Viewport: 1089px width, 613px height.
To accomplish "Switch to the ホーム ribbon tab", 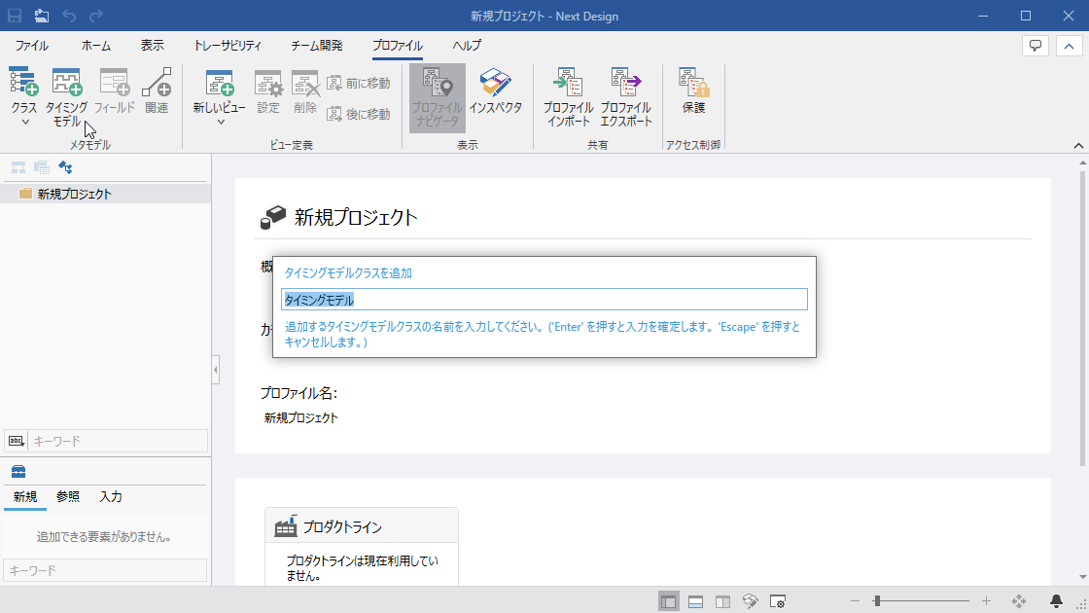I will pos(96,46).
